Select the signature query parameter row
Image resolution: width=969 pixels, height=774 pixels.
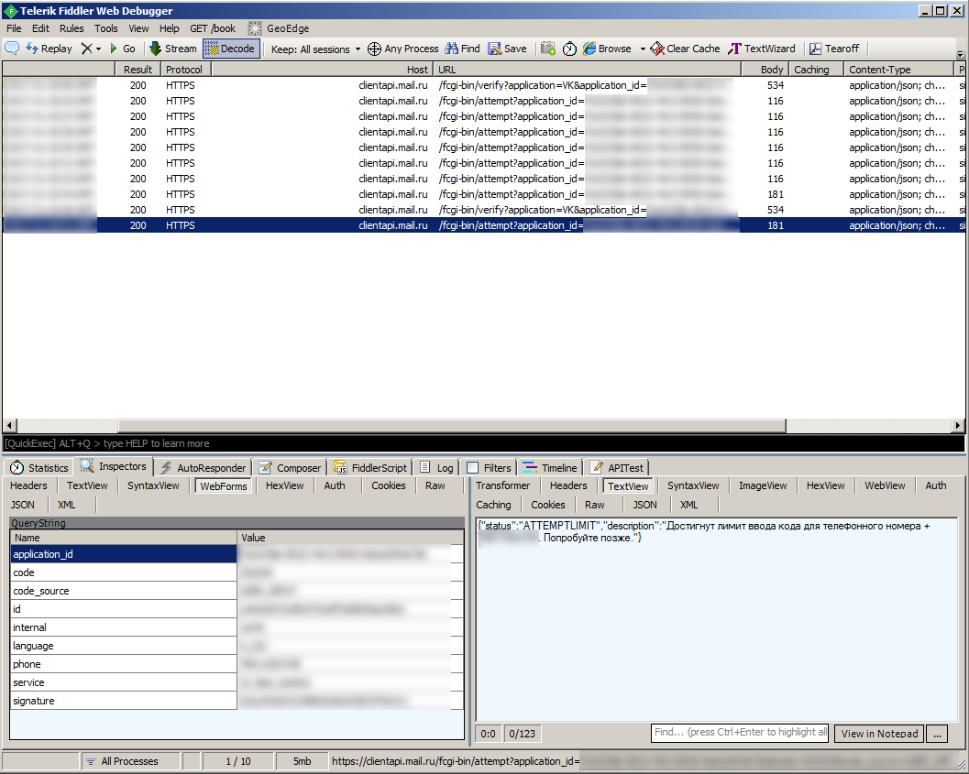click(237, 701)
